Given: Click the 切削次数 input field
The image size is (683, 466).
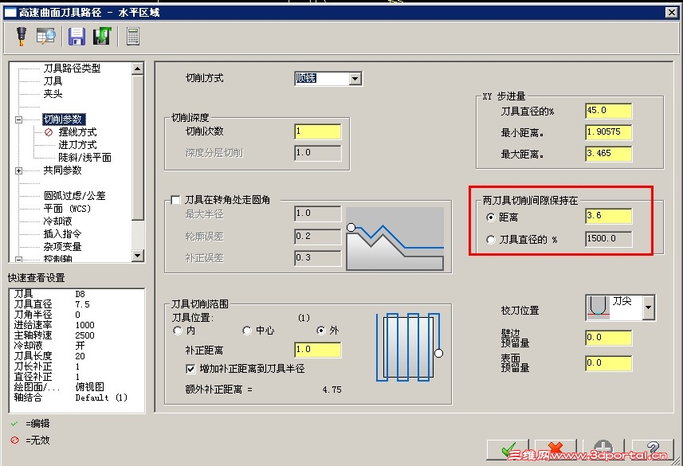Looking at the screenshot, I should click(x=317, y=131).
